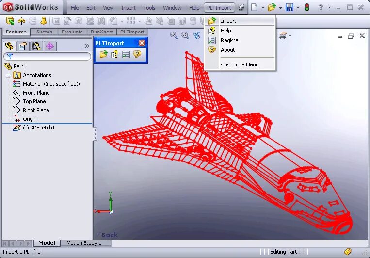Toggle the menu bar pushpin
This screenshot has width=370, height=258.
point(241,8)
